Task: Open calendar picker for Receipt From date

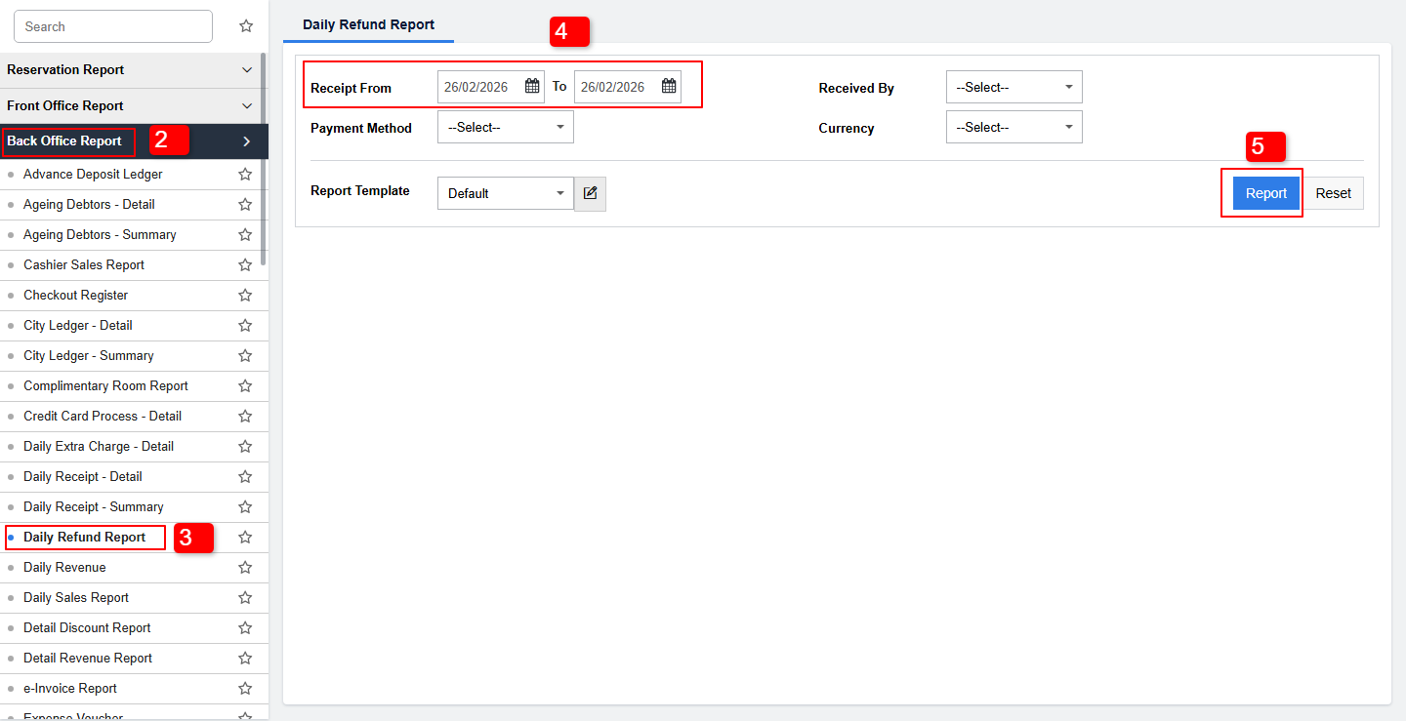Action: 532,86
